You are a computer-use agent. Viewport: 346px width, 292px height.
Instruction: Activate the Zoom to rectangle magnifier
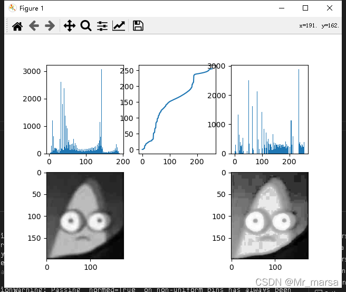click(86, 26)
